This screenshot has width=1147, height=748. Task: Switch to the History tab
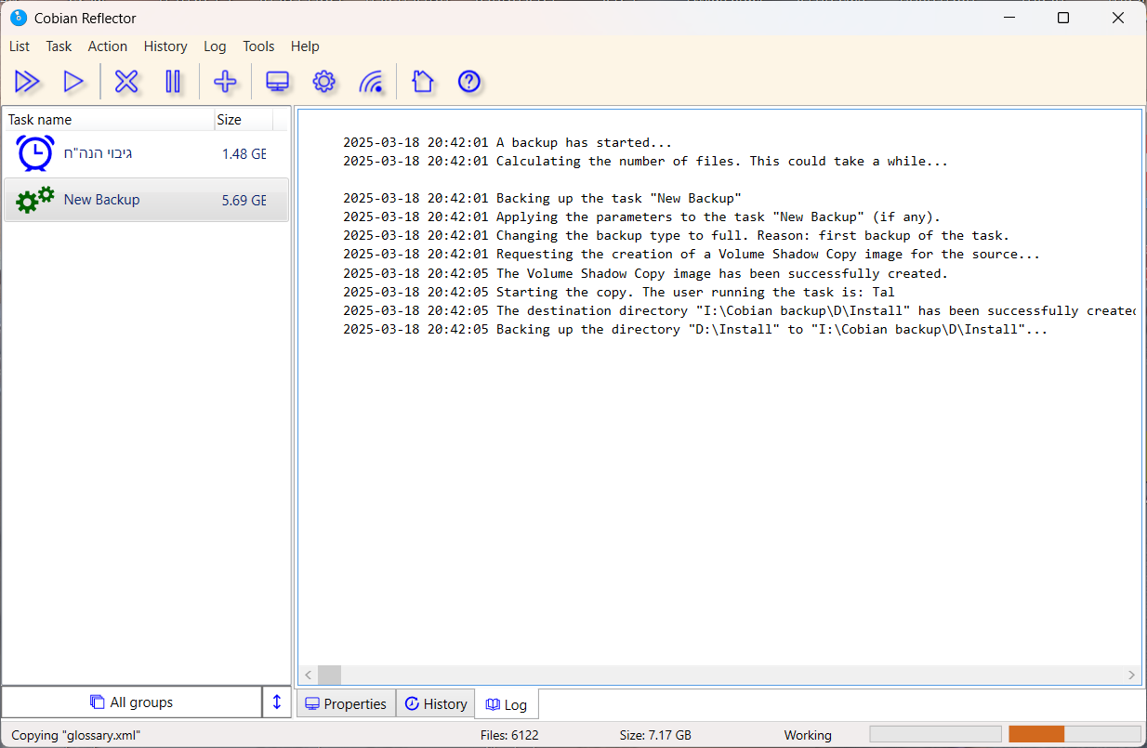[x=435, y=704]
